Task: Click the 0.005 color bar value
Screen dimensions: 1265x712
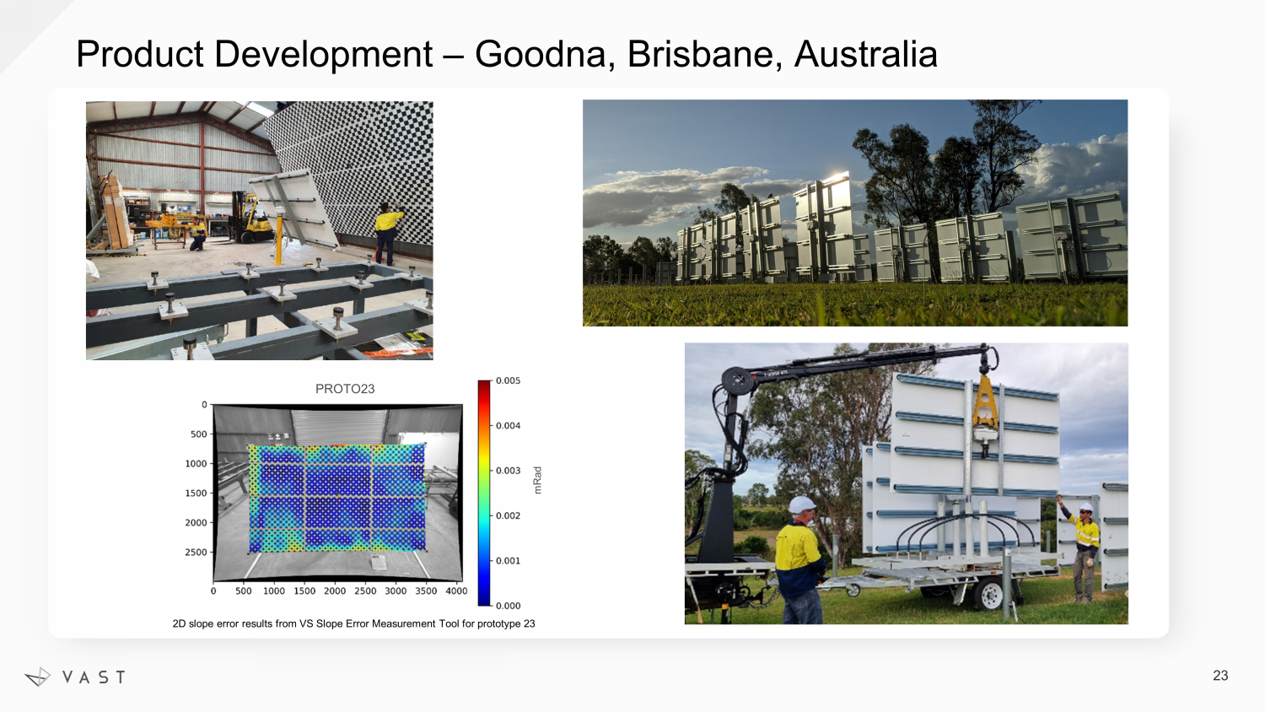Action: coord(508,381)
